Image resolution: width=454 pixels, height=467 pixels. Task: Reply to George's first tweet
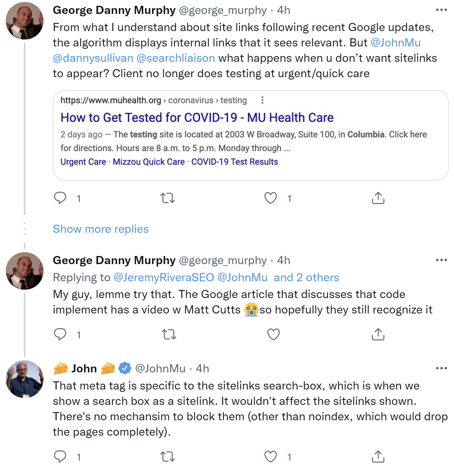(60, 198)
